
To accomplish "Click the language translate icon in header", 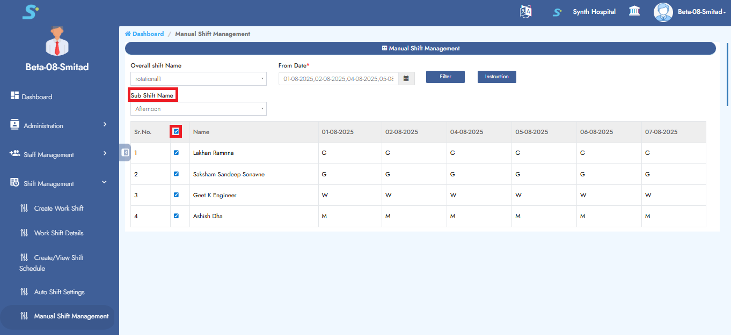I will coord(525,12).
